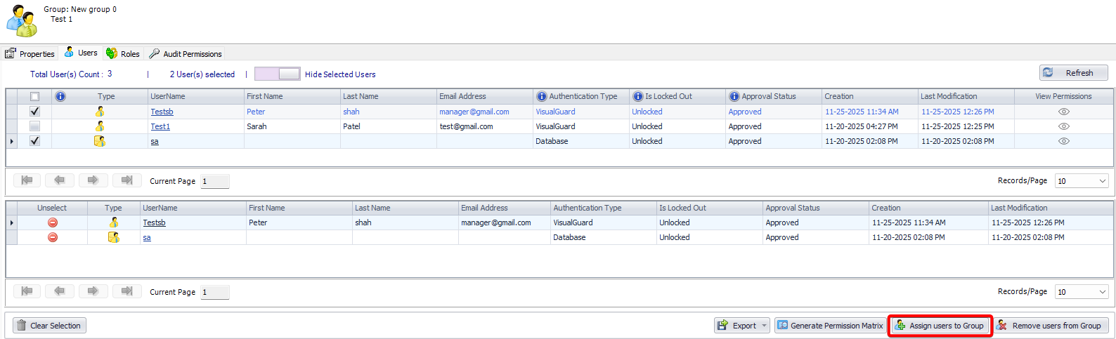Image resolution: width=1116 pixels, height=339 pixels.
Task: Sort bottom grid by First Name column
Action: (x=299, y=208)
